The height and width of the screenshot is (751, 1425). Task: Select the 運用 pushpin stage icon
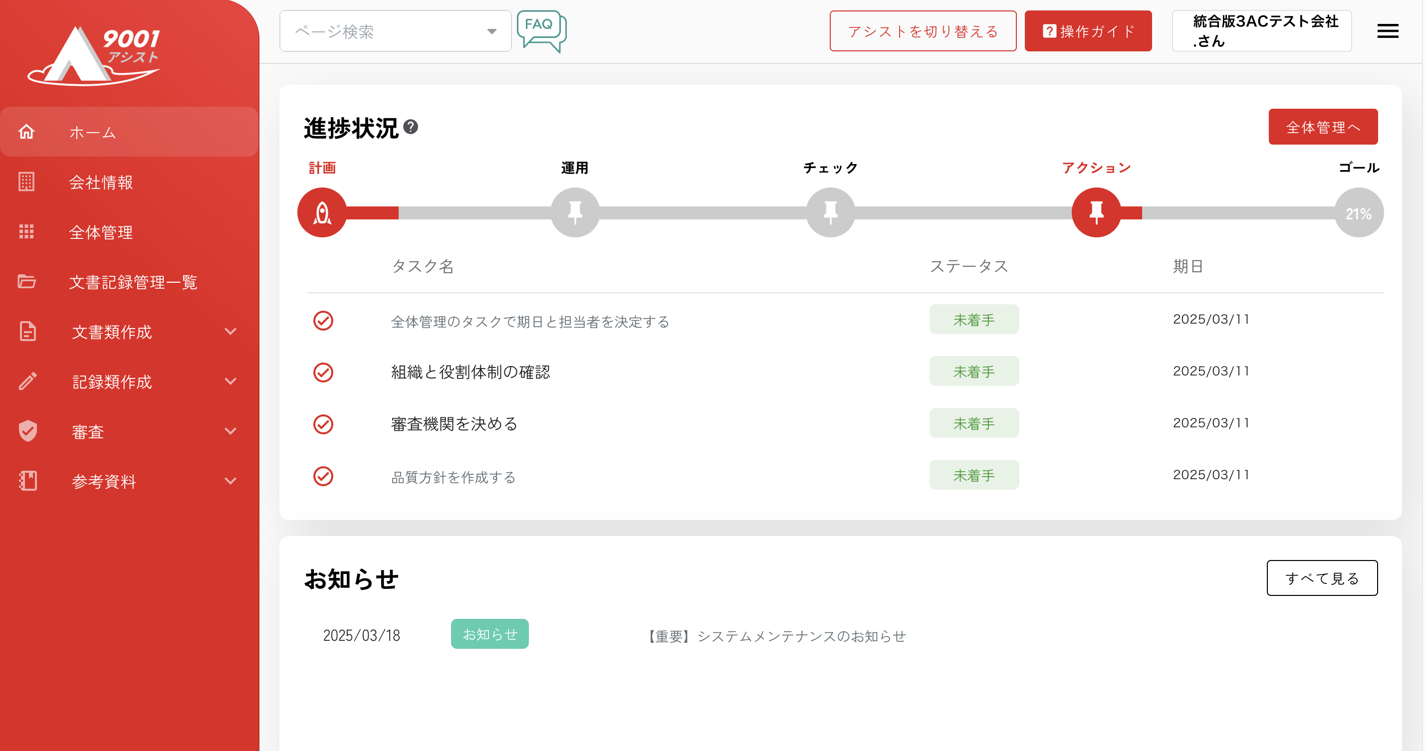point(575,213)
